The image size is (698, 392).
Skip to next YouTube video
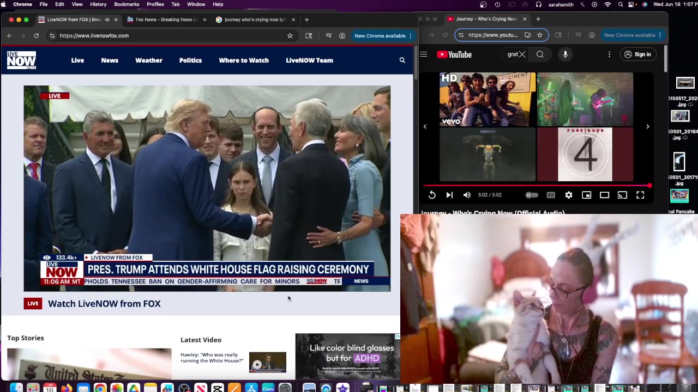(x=449, y=195)
